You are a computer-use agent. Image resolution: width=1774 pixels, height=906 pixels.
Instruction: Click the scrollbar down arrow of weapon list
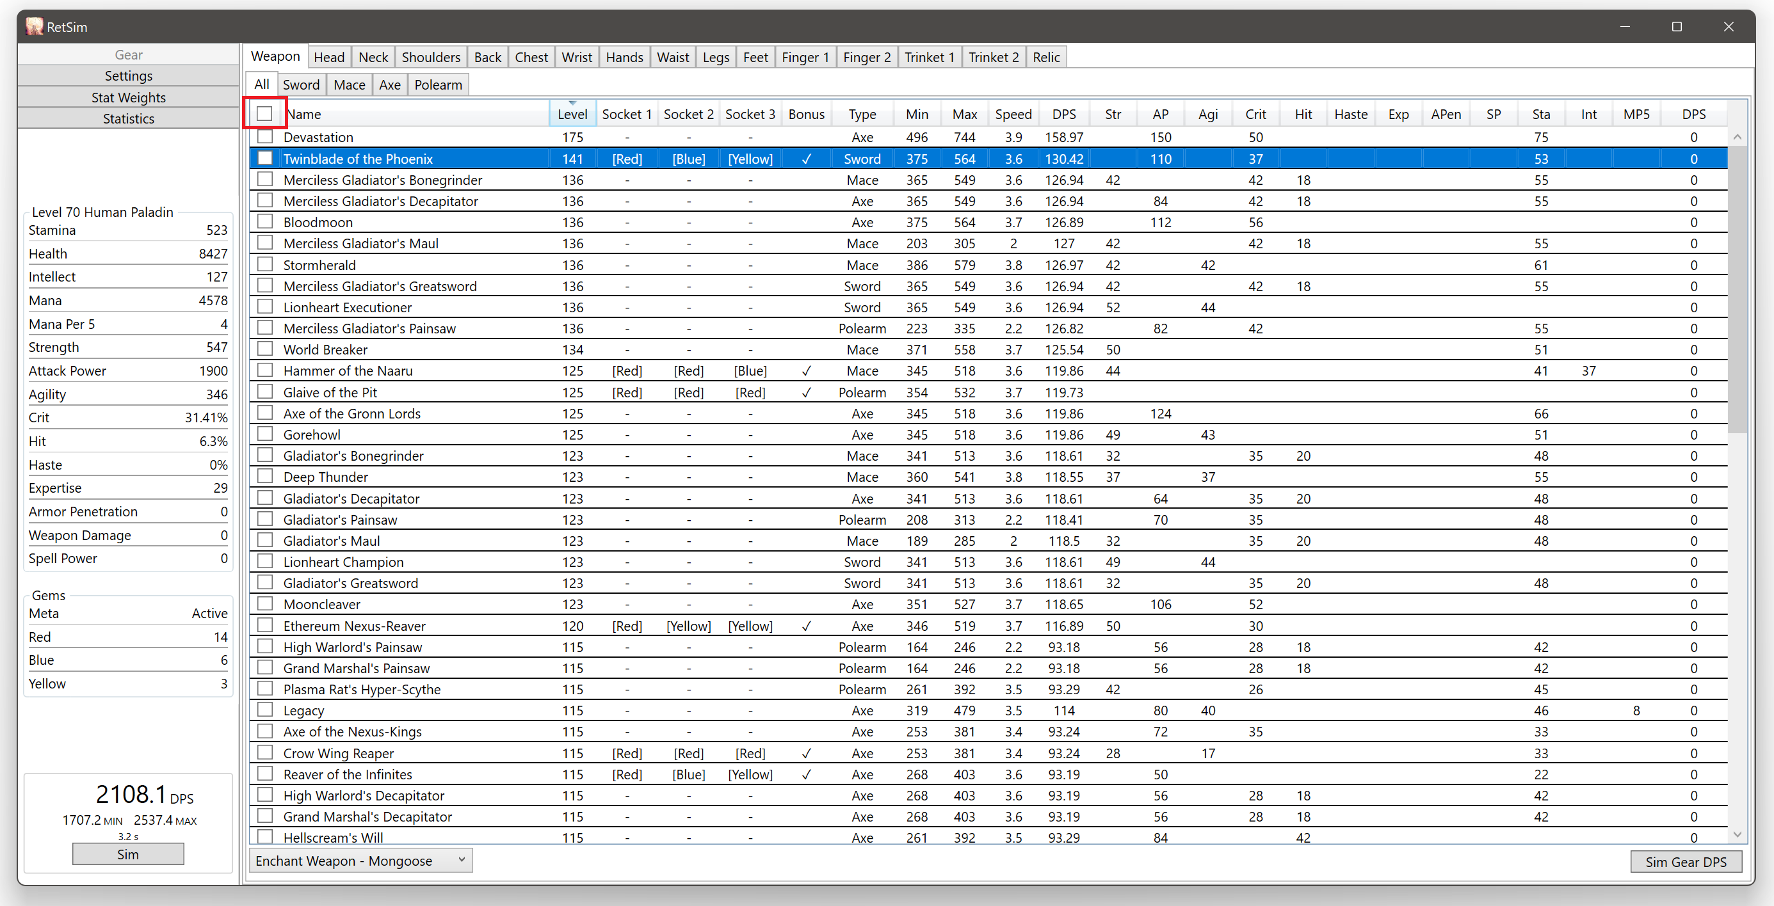pyautogui.click(x=1737, y=834)
